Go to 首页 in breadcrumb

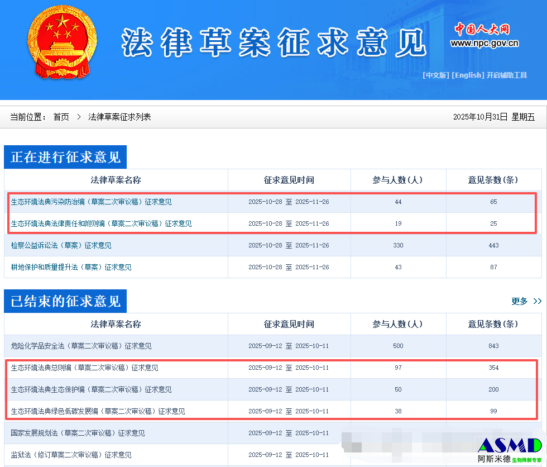61,117
